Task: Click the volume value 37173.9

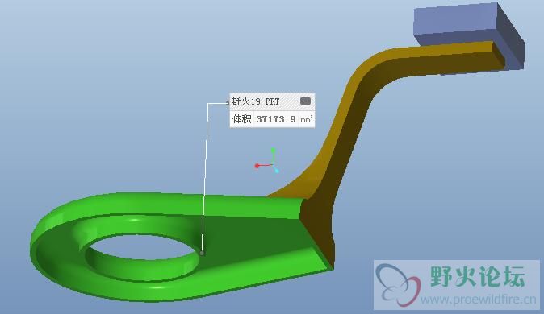Action: tap(276, 119)
